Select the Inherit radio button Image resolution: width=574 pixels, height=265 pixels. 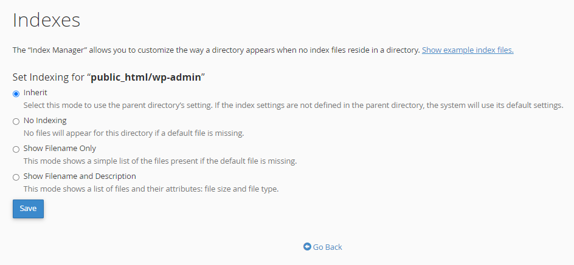click(x=16, y=93)
